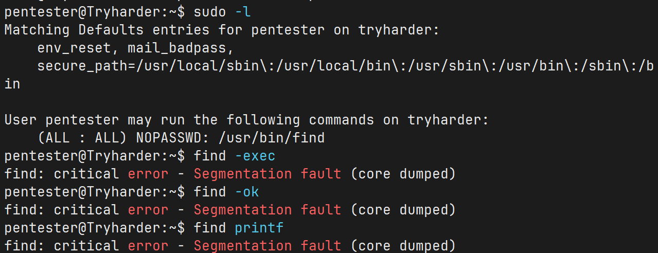
Task: Click the prompt before "find printf"
Action: (x=94, y=228)
